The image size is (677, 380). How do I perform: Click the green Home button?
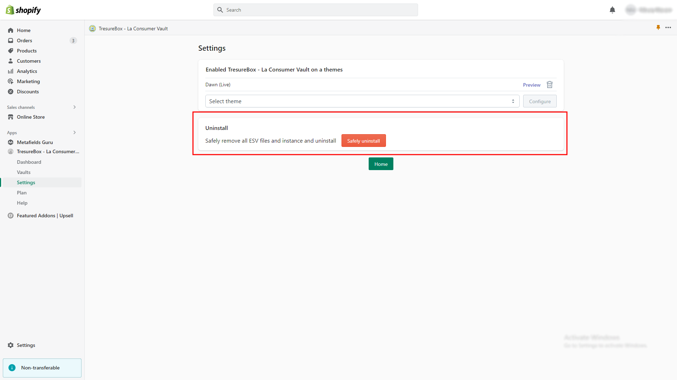pyautogui.click(x=381, y=164)
